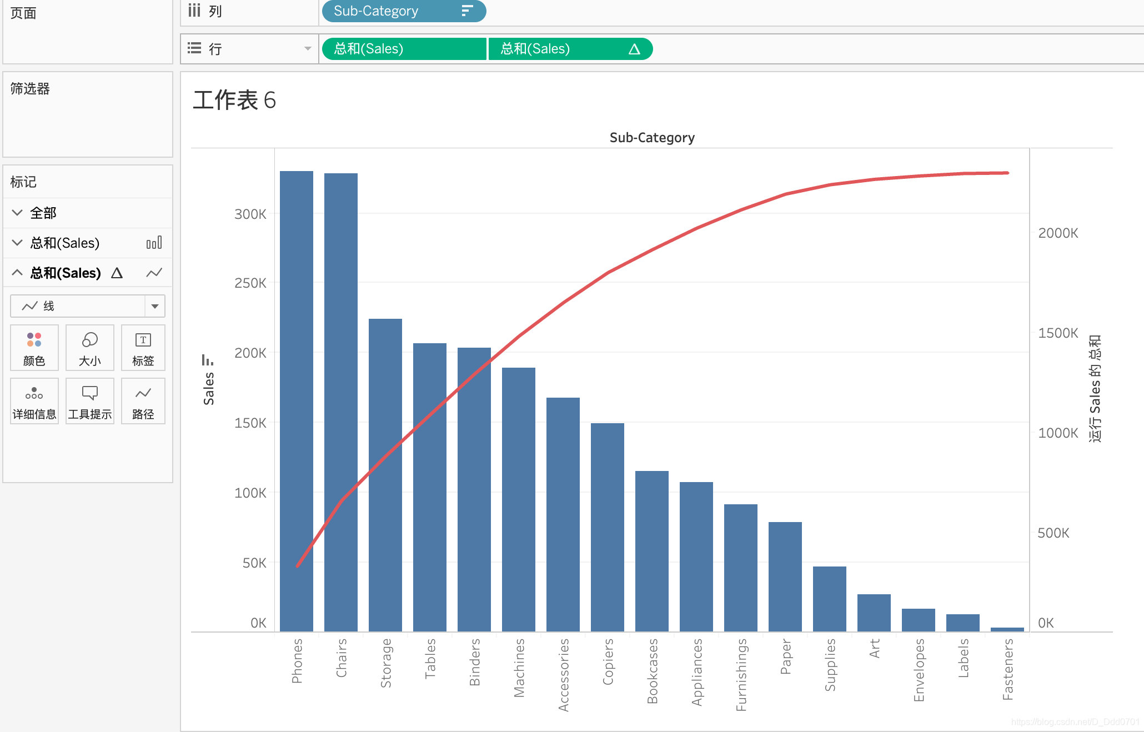Click the delta table-calc icon on second Sales pill
The width and height of the screenshot is (1144, 732).
[x=634, y=49]
